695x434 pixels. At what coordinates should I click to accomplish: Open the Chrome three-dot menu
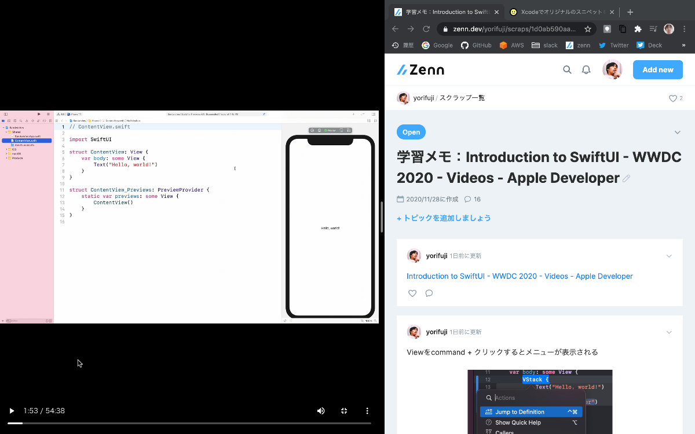(x=685, y=29)
